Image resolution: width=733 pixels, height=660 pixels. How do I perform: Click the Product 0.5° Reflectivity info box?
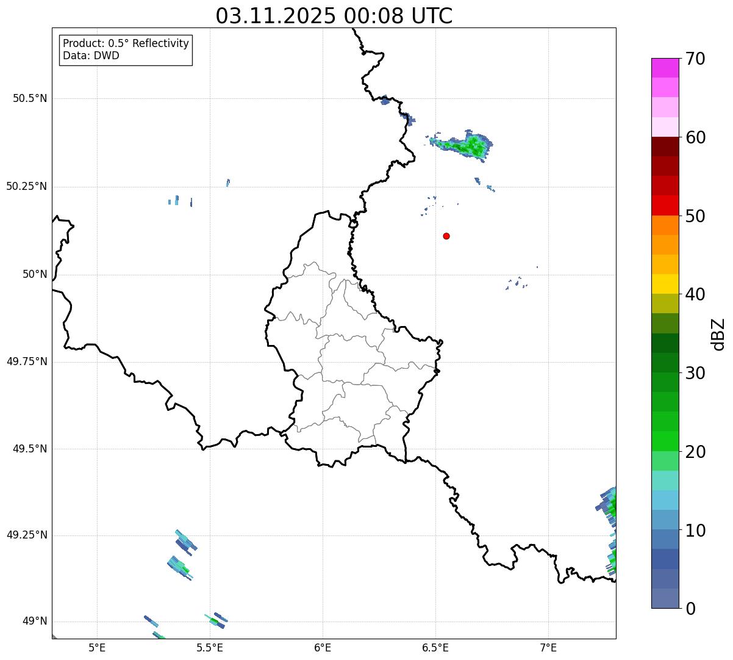click(126, 49)
